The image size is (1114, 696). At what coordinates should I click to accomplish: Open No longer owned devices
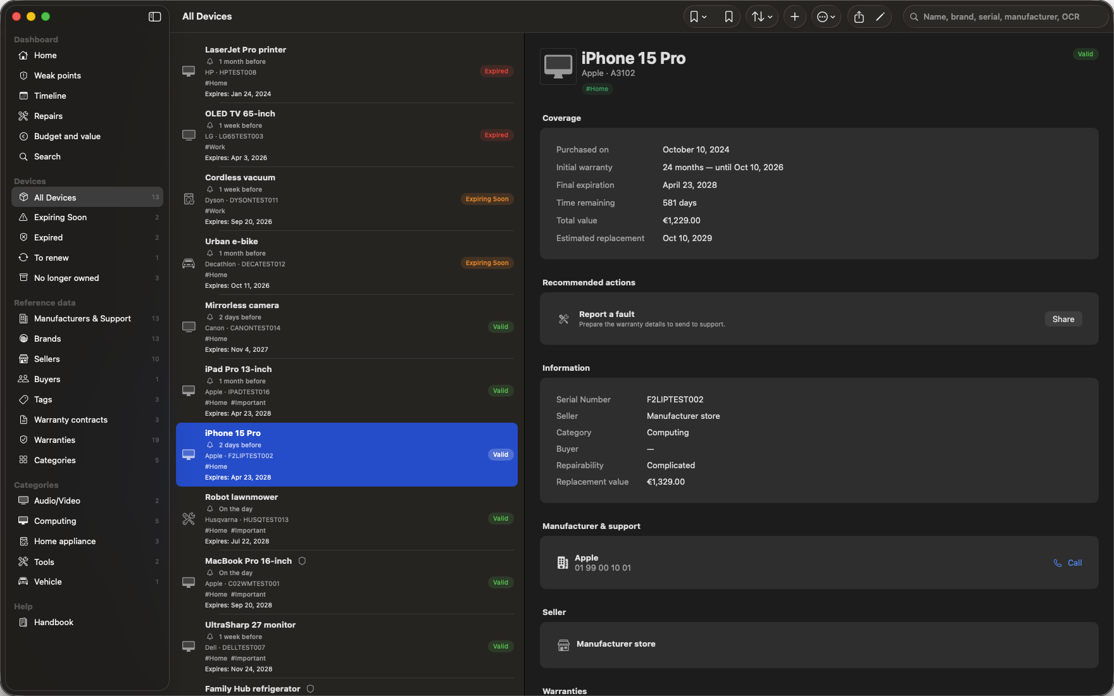point(87,278)
